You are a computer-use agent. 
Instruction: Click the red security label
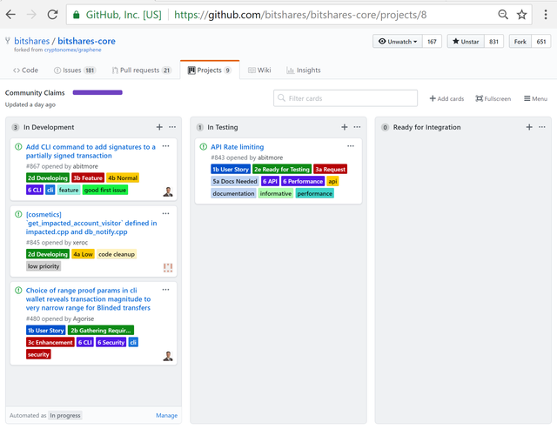(38, 354)
